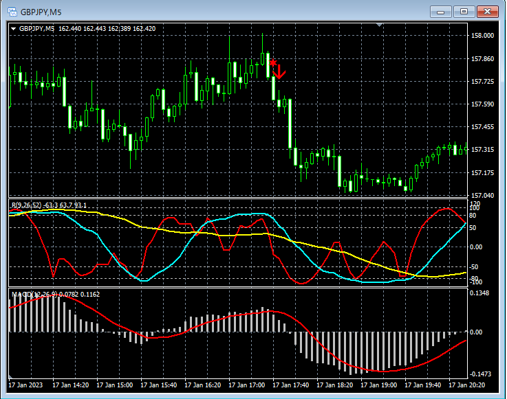Image resolution: width=507 pixels, height=399 pixels.
Task: Click the '17 Jan 17:00' time label
Action: click(247, 385)
